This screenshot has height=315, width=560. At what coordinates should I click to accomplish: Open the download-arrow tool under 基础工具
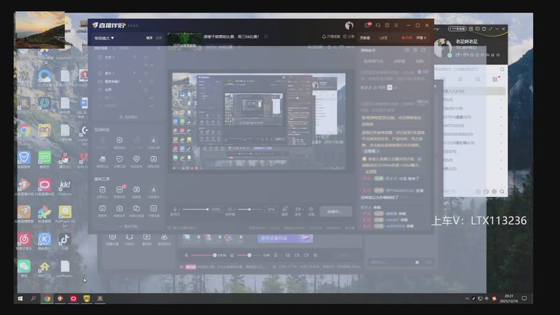tap(153, 190)
